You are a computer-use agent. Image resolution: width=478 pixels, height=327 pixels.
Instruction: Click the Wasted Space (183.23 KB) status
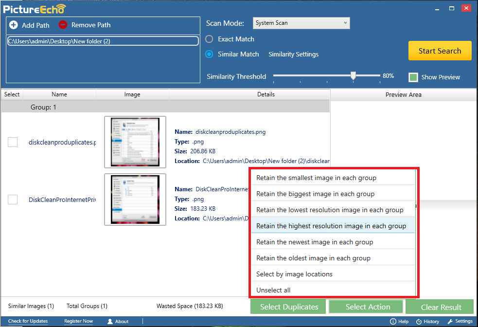pyautogui.click(x=190, y=306)
